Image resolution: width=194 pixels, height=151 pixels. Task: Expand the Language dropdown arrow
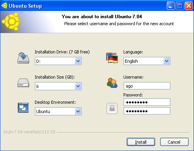point(167,61)
